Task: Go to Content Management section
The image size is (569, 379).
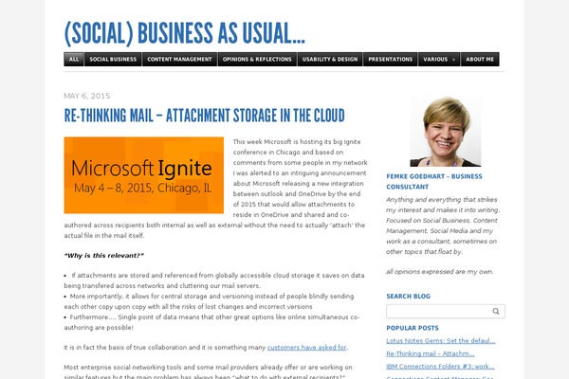Action: click(179, 59)
